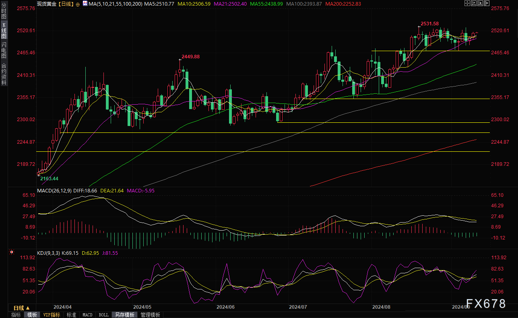The width and height of the screenshot is (518, 318).
Task: Click the crosshair cursor icon
Action: [x=467, y=4]
